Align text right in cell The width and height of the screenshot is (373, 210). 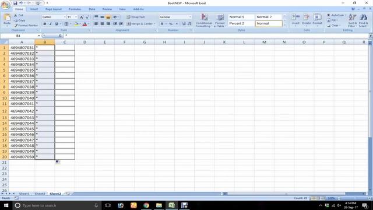coord(108,24)
